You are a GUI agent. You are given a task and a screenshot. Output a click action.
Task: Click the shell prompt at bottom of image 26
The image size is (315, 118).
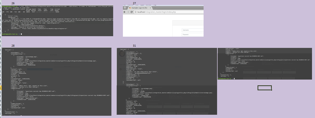[12, 34]
